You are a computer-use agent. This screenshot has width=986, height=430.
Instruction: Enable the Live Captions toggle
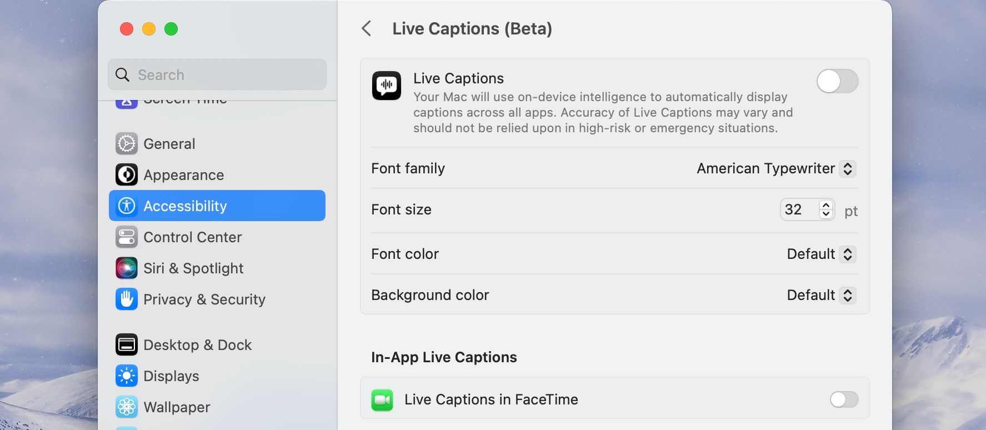837,82
